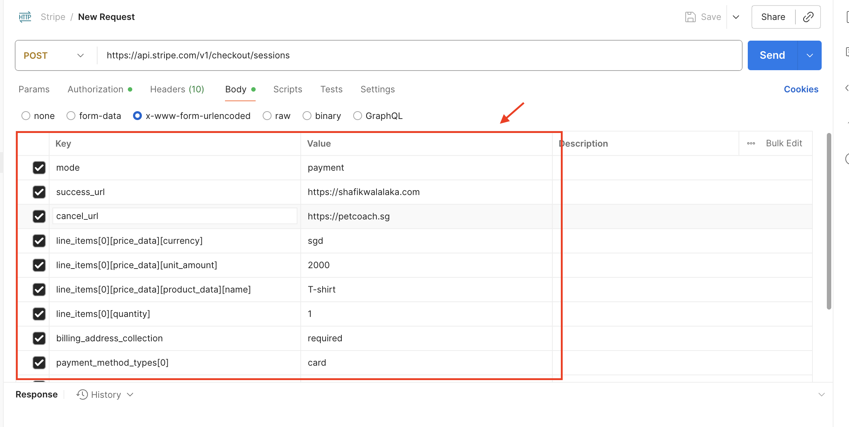Viewport: 849px width, 427px height.
Task: Disable the currency line item checkbox
Action: [39, 241]
